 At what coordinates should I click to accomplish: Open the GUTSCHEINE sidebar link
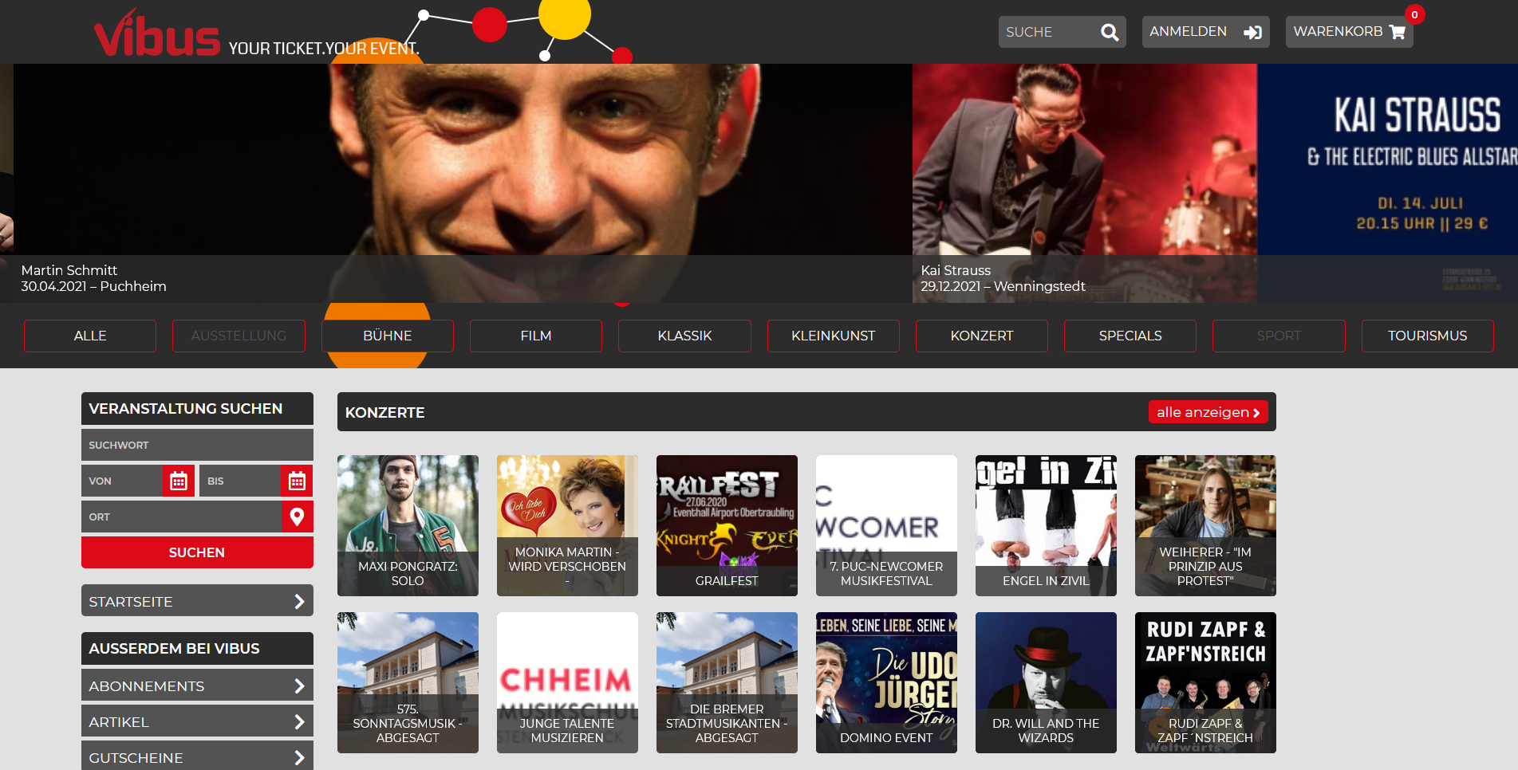tap(197, 756)
